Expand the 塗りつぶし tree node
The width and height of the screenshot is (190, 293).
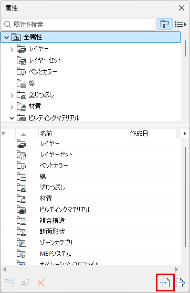point(12,95)
